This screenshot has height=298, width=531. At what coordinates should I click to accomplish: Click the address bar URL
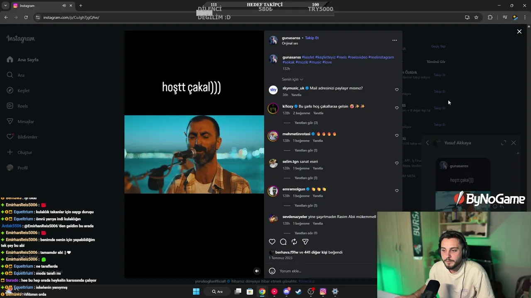71,17
